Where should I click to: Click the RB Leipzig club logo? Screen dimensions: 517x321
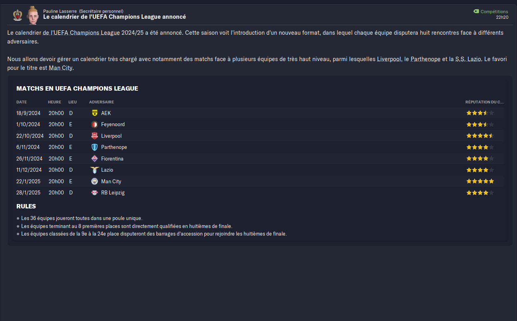(x=94, y=193)
